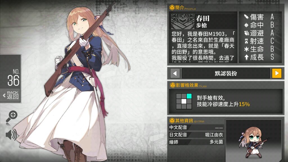Select the next costume yellow arrow
This screenshot has height=162, width=288.
277,73
